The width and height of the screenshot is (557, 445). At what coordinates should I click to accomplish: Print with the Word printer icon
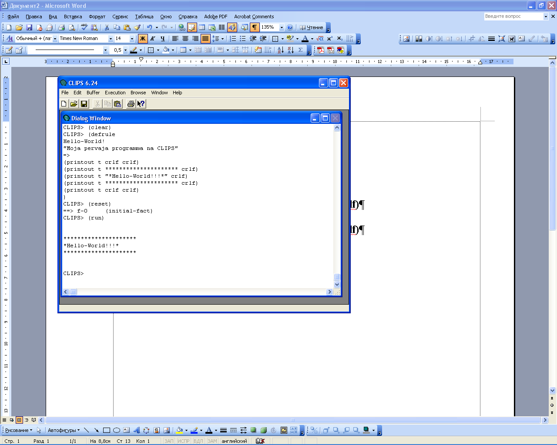(61, 27)
